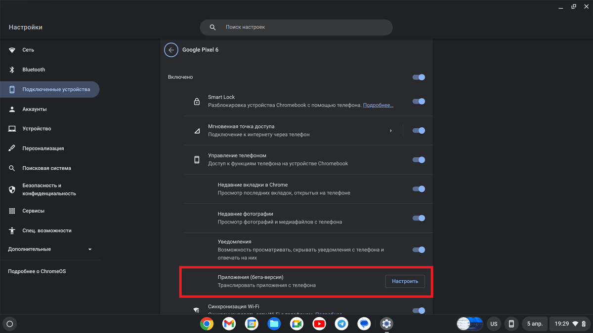Click the Google Pixel 6 heading
This screenshot has width=593, height=333.
[200, 50]
